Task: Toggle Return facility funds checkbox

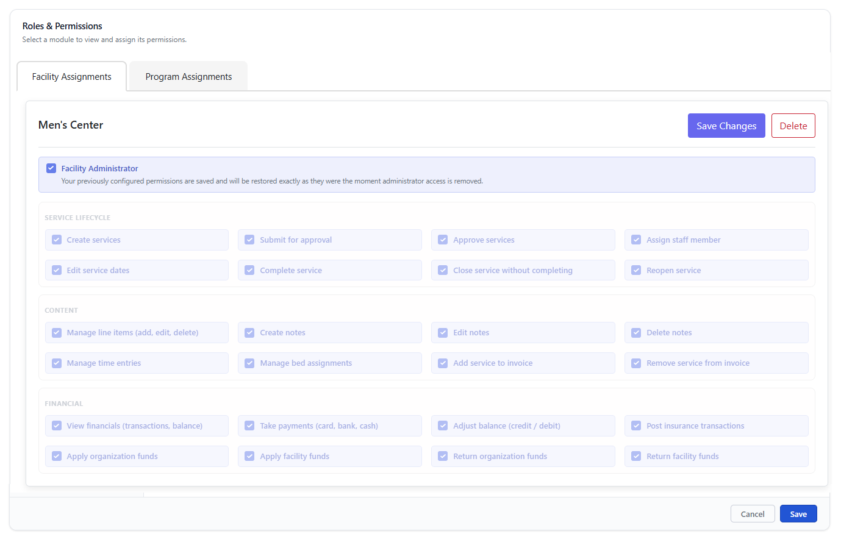Action: [636, 456]
